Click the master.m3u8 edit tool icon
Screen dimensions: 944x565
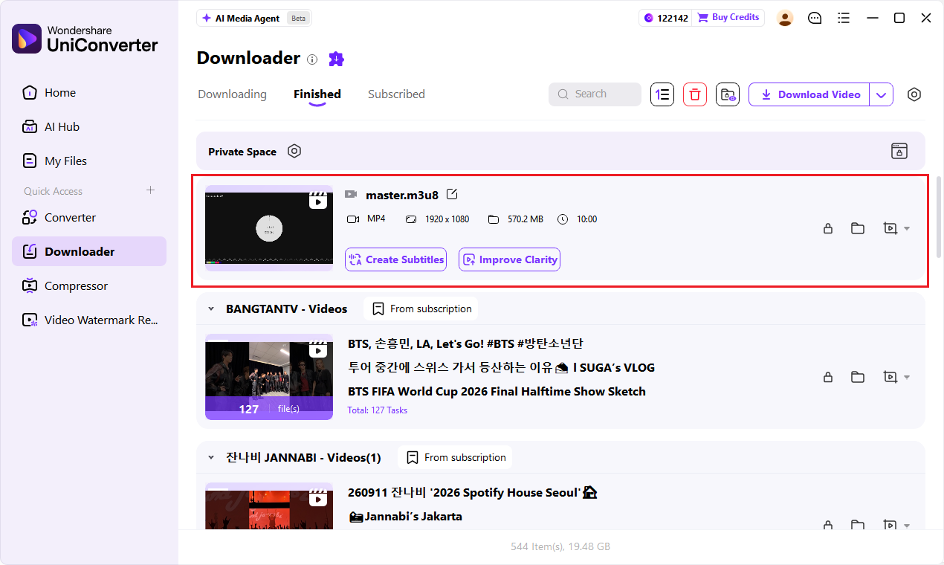click(890, 228)
